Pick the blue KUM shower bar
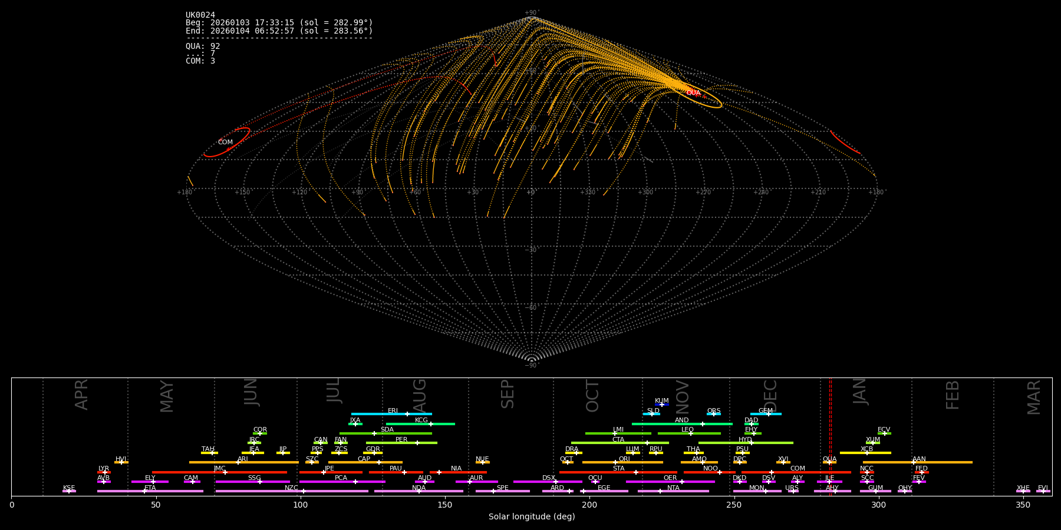 661,405
